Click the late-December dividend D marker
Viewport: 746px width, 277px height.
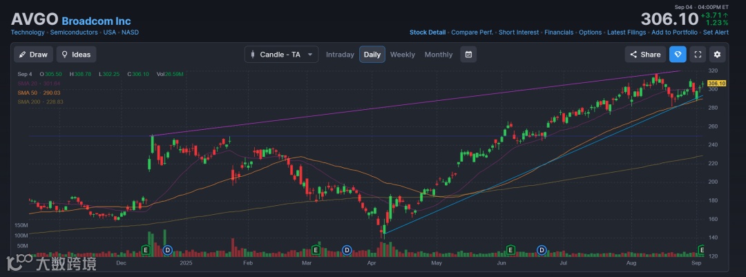tap(167, 249)
